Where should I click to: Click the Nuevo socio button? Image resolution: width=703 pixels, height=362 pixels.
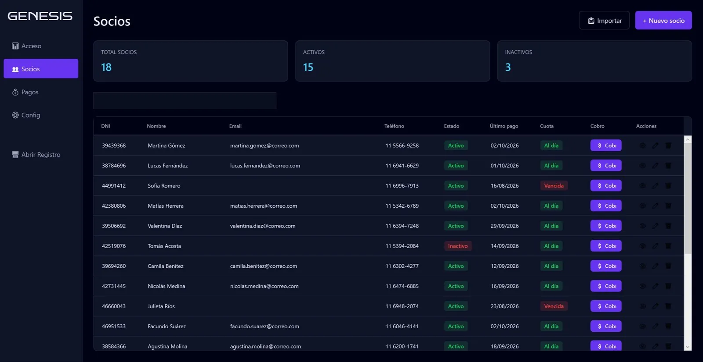coord(663,21)
